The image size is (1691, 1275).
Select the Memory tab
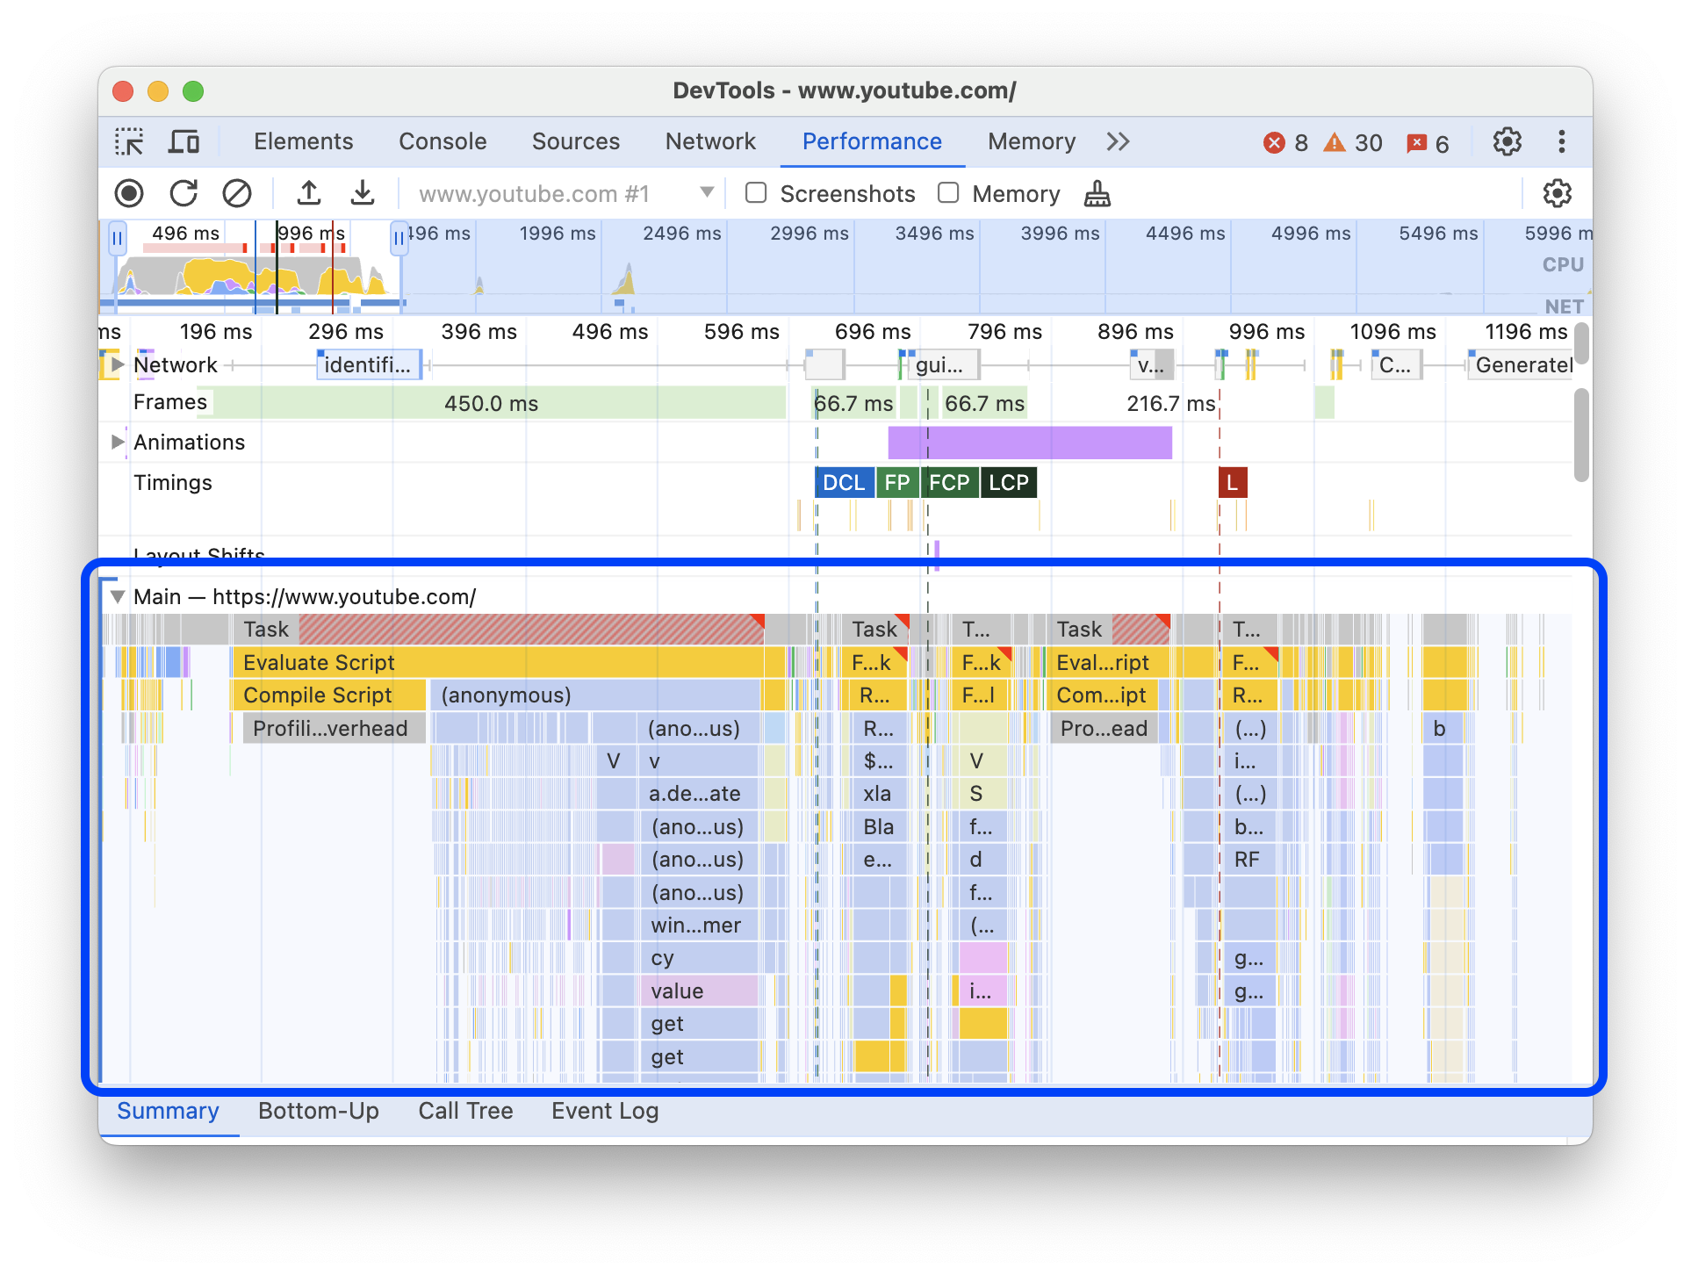coord(1028,140)
